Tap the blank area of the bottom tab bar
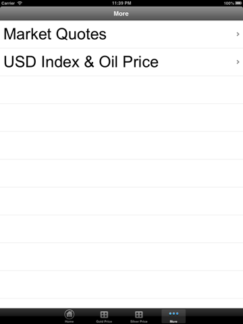Screen dimensions: 243x324 point(29,316)
